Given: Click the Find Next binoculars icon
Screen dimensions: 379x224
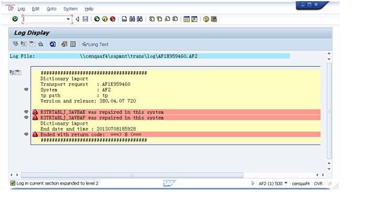Looking at the screenshot, I should [x=140, y=19].
